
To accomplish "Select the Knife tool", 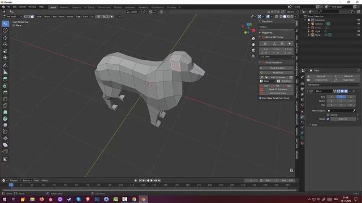I will [x=5, y=105].
